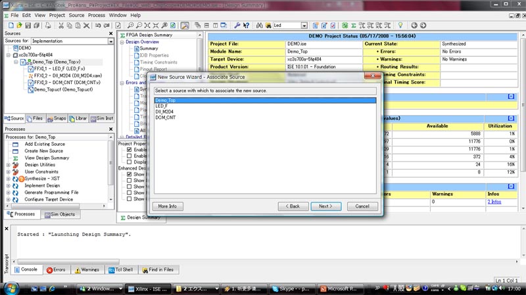
Task: Click the Print toolbar icon
Action: pos(48,26)
